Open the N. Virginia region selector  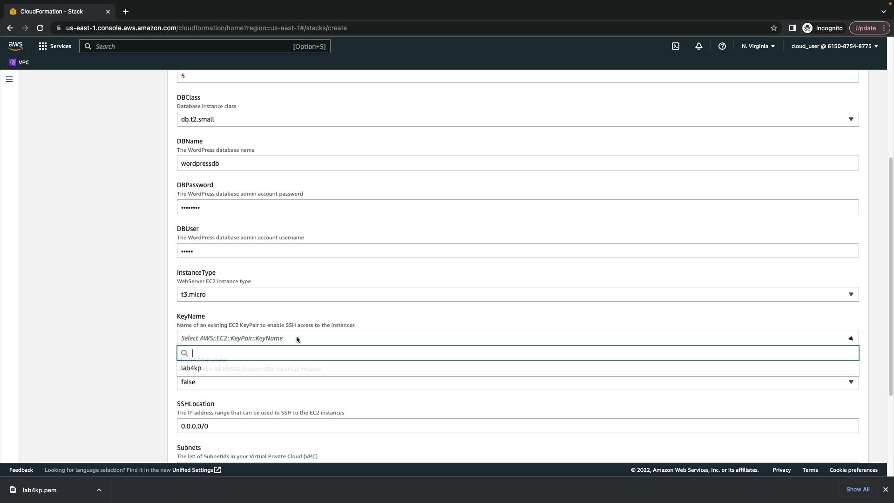coord(758,46)
